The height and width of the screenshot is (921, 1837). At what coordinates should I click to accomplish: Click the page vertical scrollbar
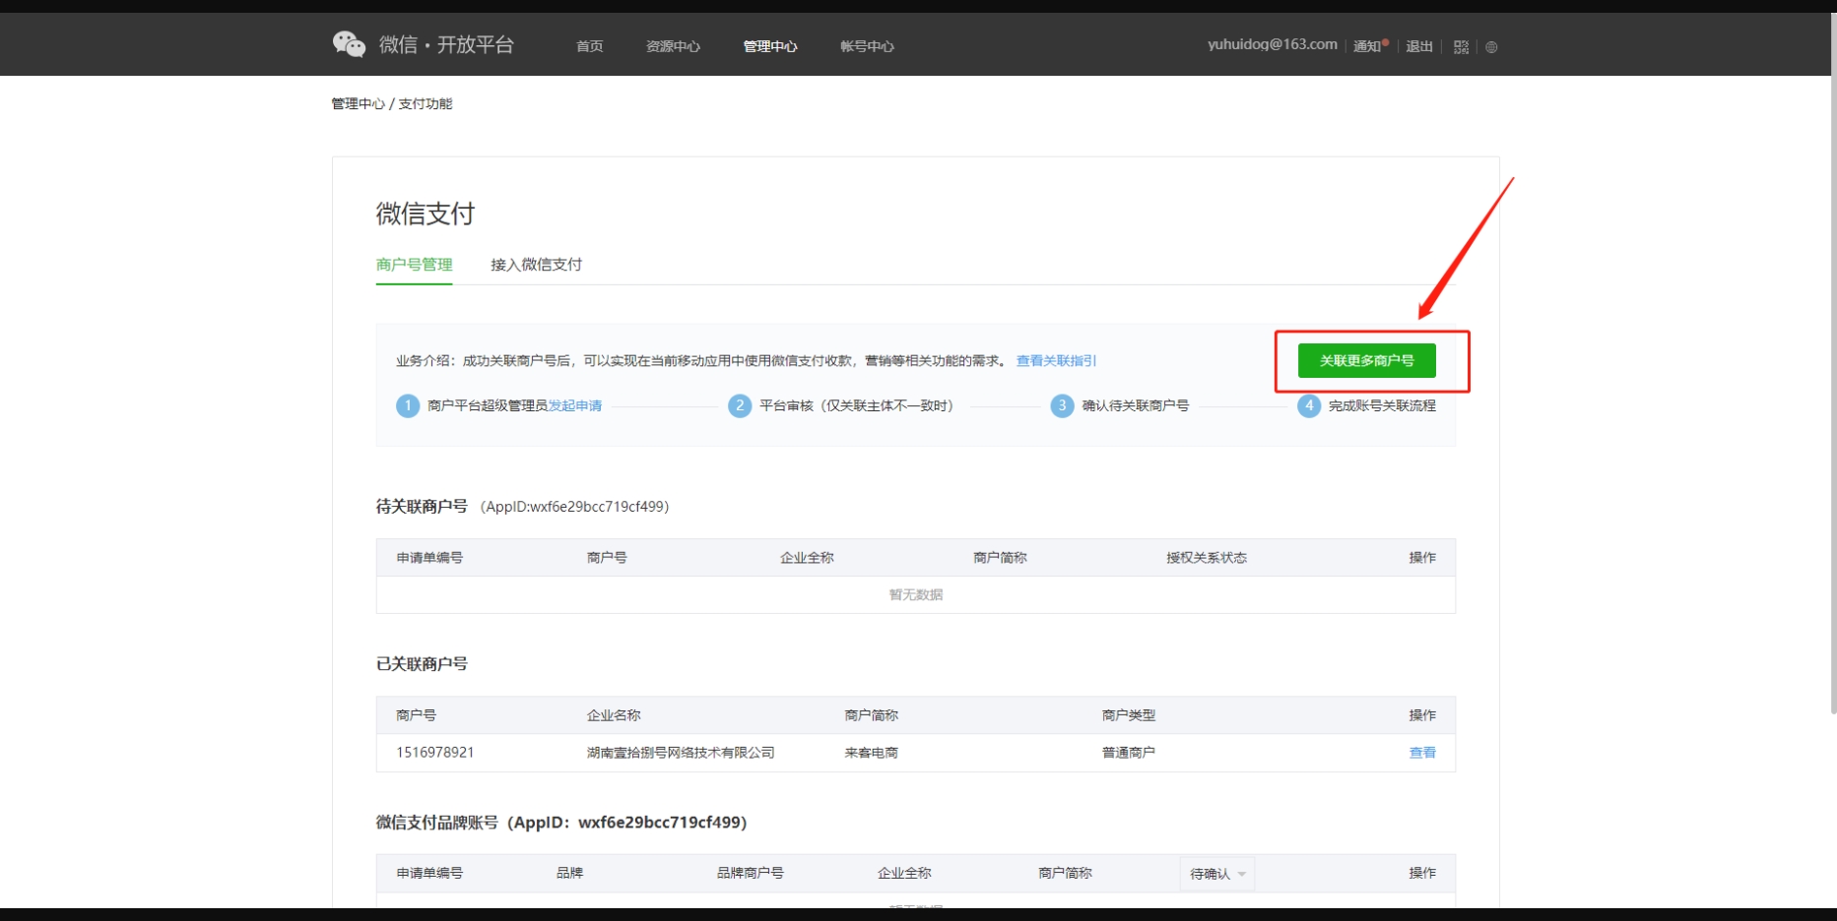pyautogui.click(x=1832, y=394)
